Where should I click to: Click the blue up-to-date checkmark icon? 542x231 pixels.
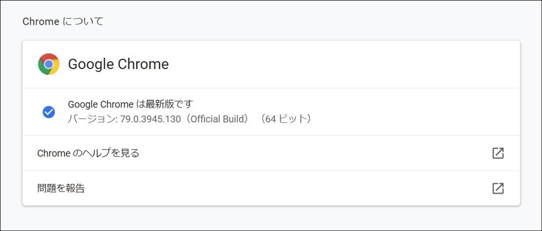[x=49, y=112]
